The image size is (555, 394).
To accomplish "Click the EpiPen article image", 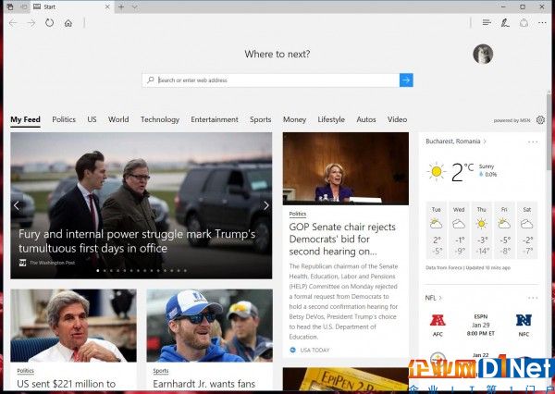I will 345,379.
